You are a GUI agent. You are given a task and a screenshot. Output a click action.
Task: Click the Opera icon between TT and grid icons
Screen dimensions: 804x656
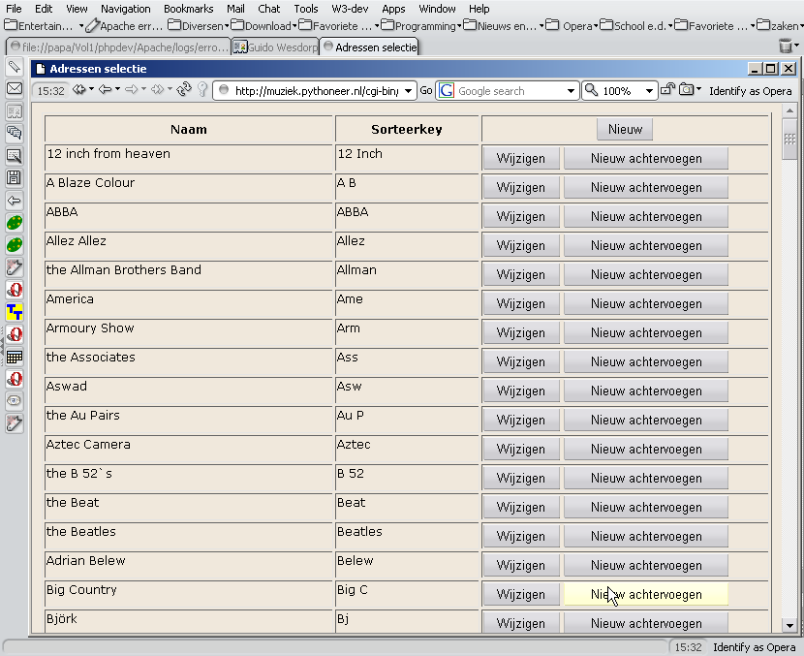(14, 334)
